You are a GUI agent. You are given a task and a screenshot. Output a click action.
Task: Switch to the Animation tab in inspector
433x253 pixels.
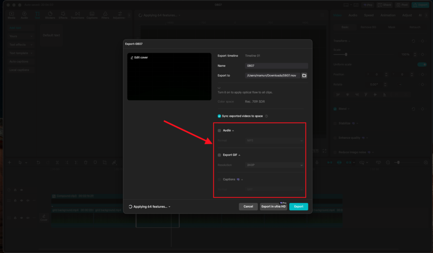pyautogui.click(x=388, y=15)
